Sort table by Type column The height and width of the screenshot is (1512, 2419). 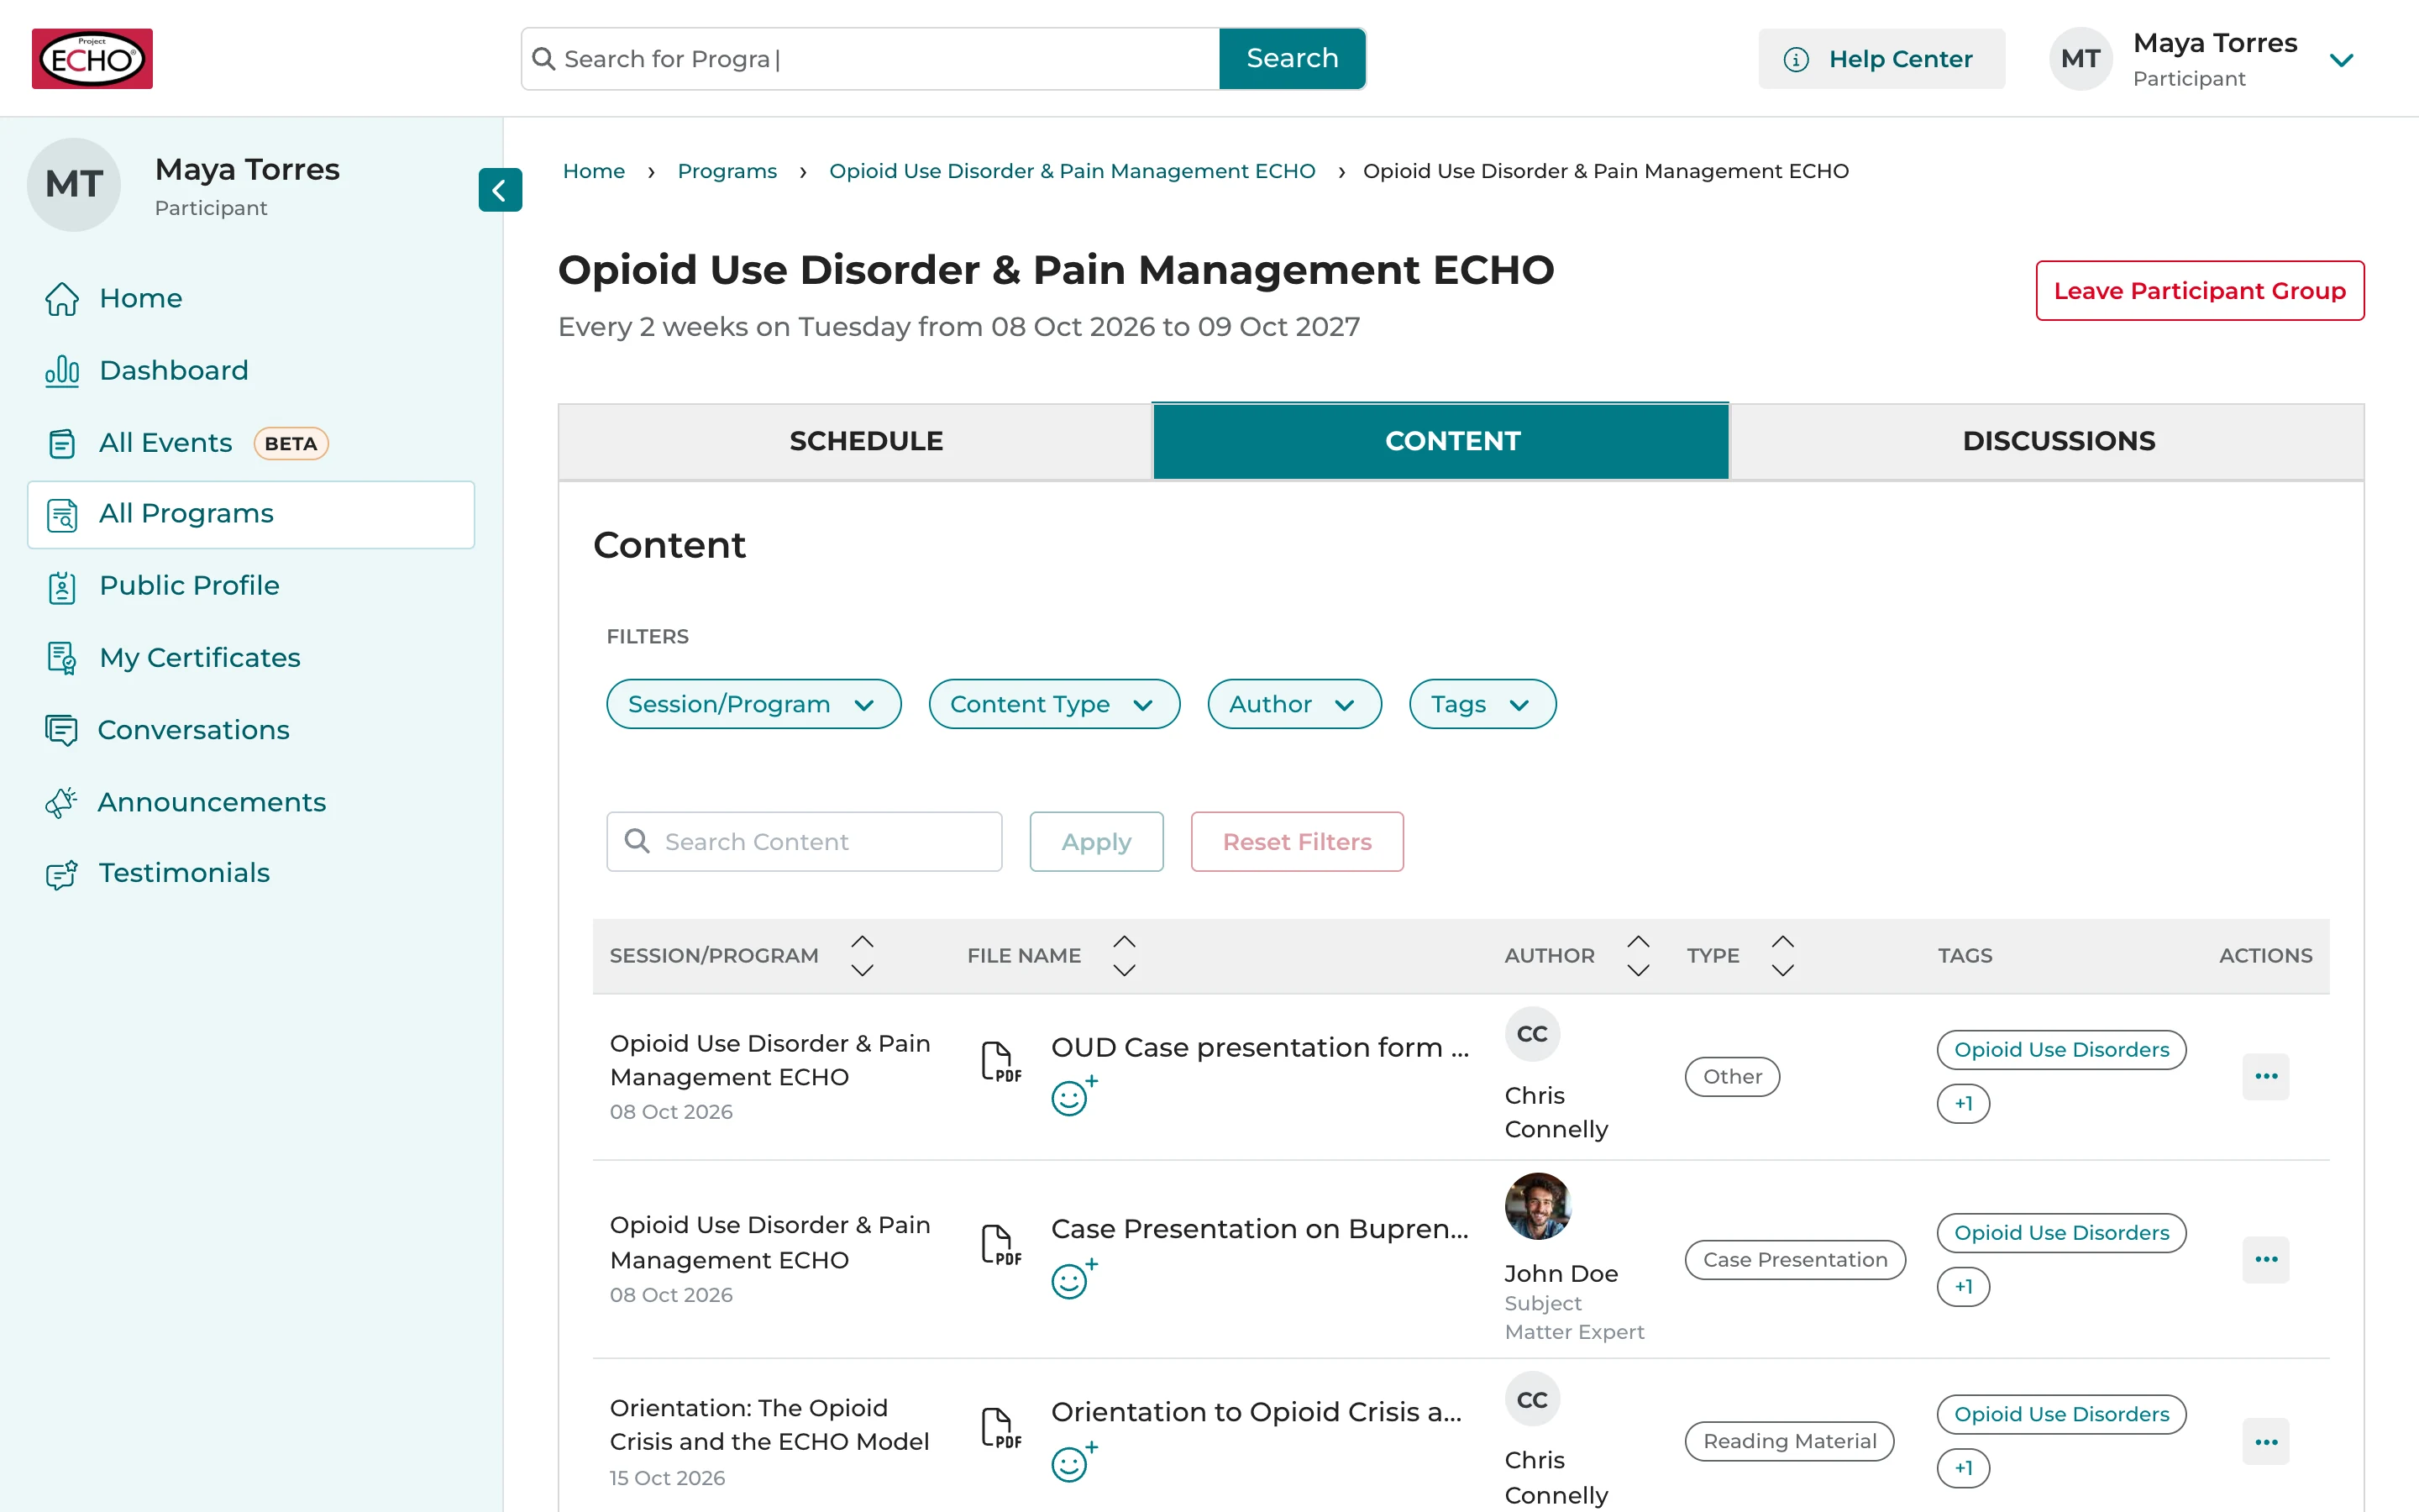[1782, 955]
